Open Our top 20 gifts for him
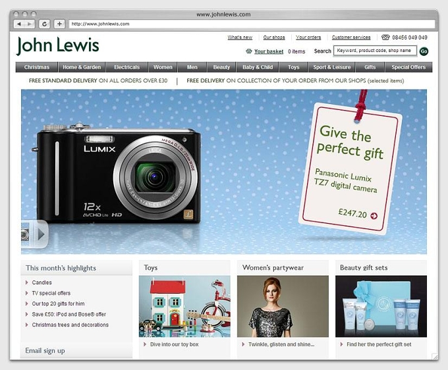 (x=58, y=304)
